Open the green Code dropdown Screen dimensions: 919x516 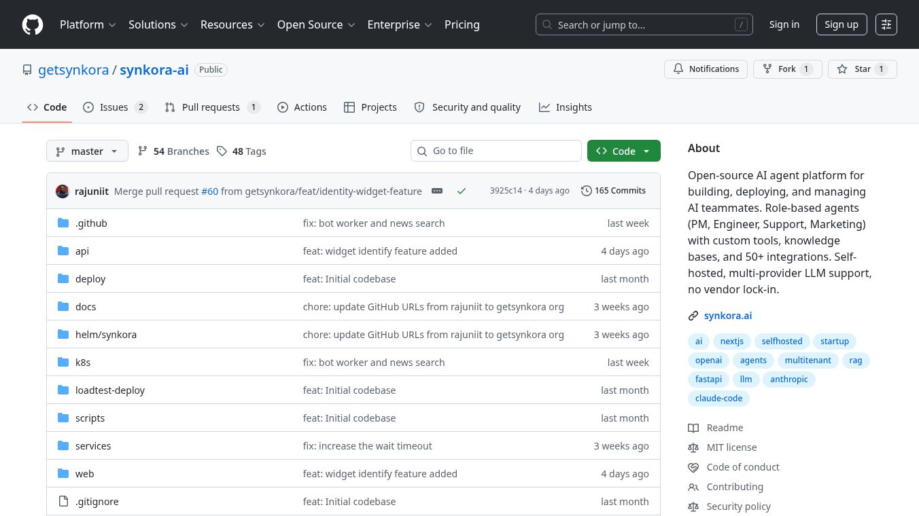623,151
